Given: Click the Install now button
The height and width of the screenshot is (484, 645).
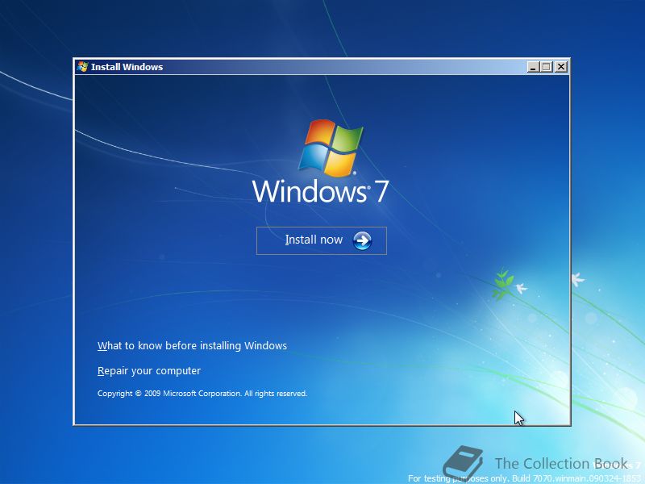Looking at the screenshot, I should [321, 240].
